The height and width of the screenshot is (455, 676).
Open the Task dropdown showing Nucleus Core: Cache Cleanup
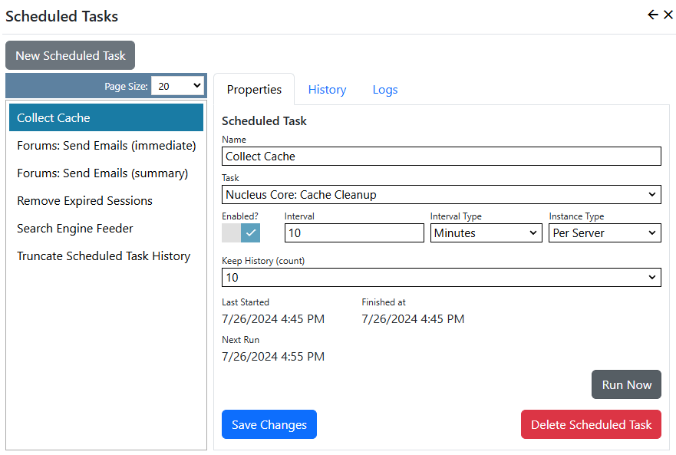(440, 194)
